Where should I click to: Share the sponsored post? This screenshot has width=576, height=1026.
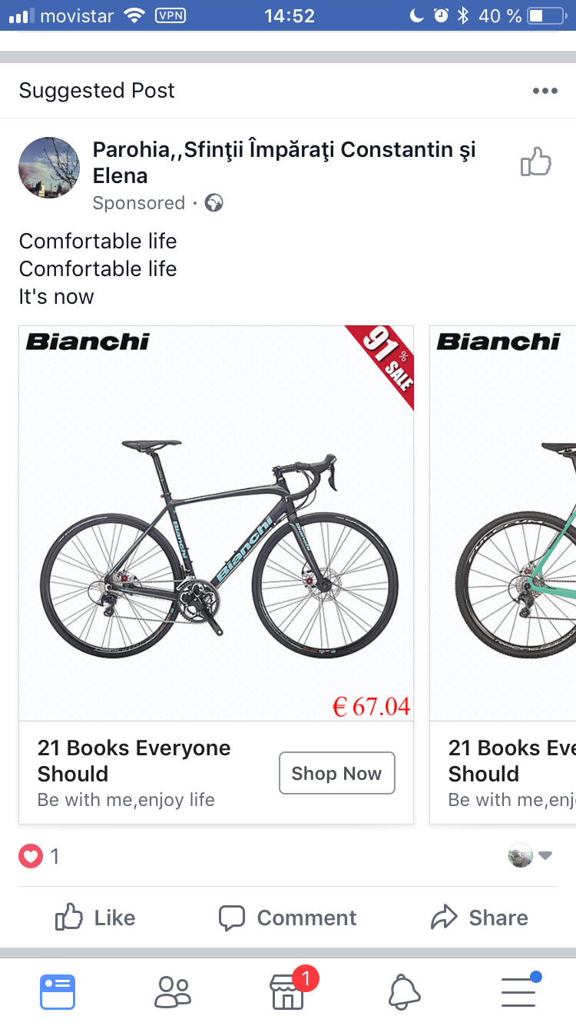click(480, 918)
